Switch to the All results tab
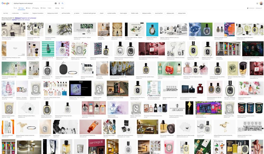The height and width of the screenshot is (154, 264). coord(15,8)
